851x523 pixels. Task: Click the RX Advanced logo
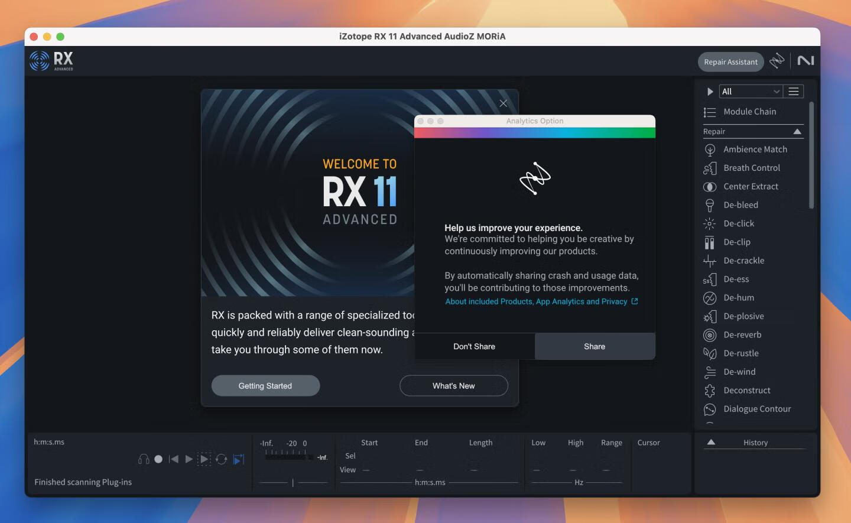point(51,60)
